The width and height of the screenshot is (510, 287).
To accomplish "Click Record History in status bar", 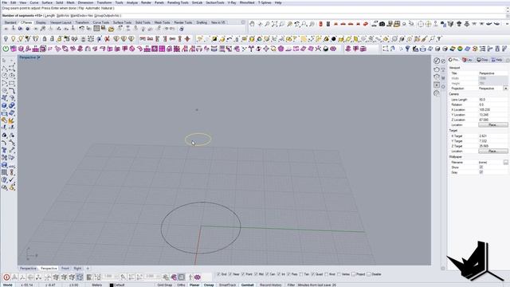I will tap(271, 285).
